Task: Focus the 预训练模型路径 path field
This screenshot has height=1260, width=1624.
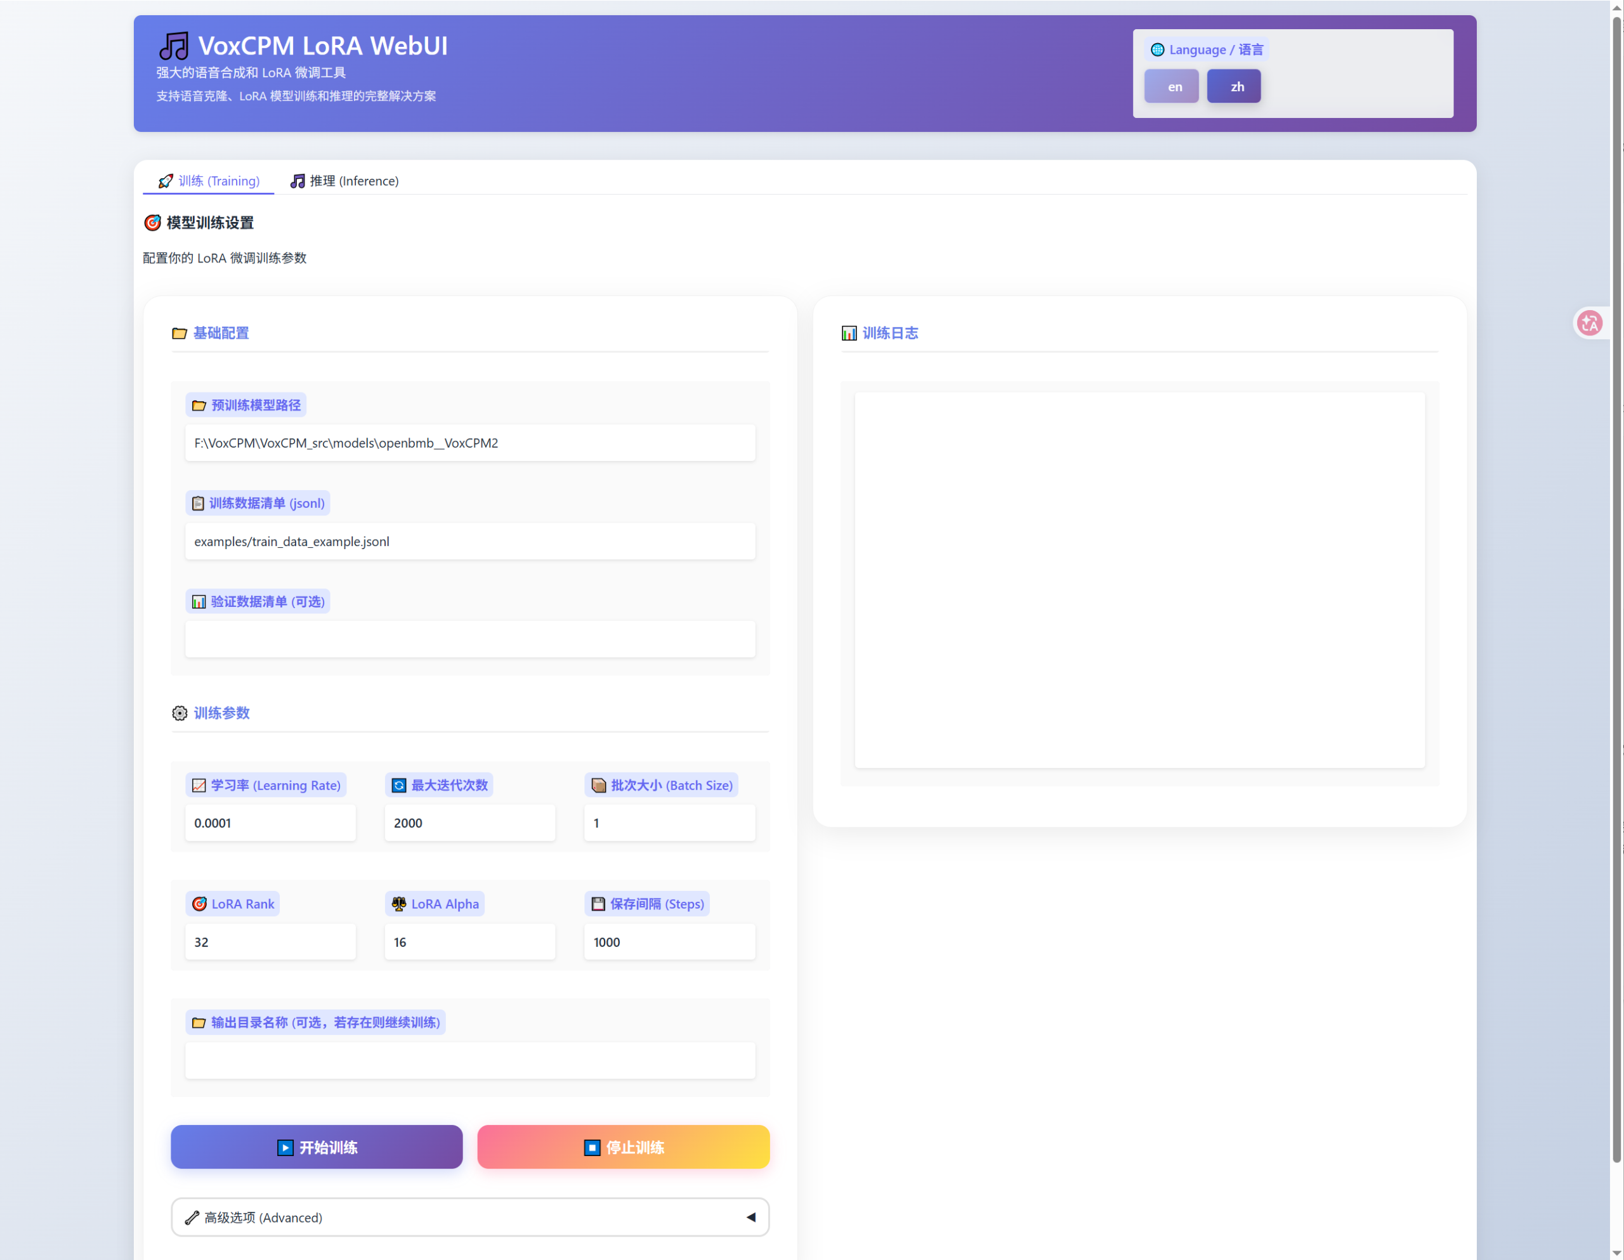Action: pyautogui.click(x=470, y=443)
